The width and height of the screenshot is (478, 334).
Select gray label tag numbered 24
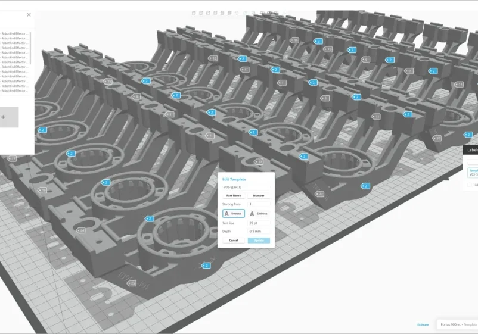pos(80,230)
